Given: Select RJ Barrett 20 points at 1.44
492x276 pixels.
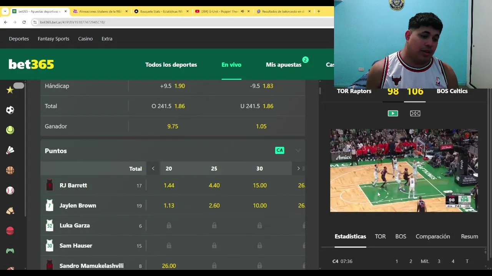Looking at the screenshot, I should point(169,185).
